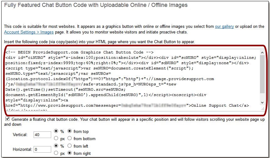Select 'from bottom' radio button

point(70,138)
